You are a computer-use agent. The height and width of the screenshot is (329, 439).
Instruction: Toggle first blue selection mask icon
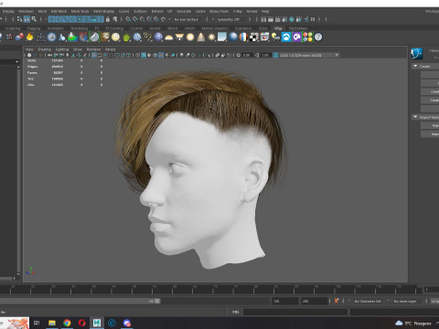pyautogui.click(x=51, y=19)
